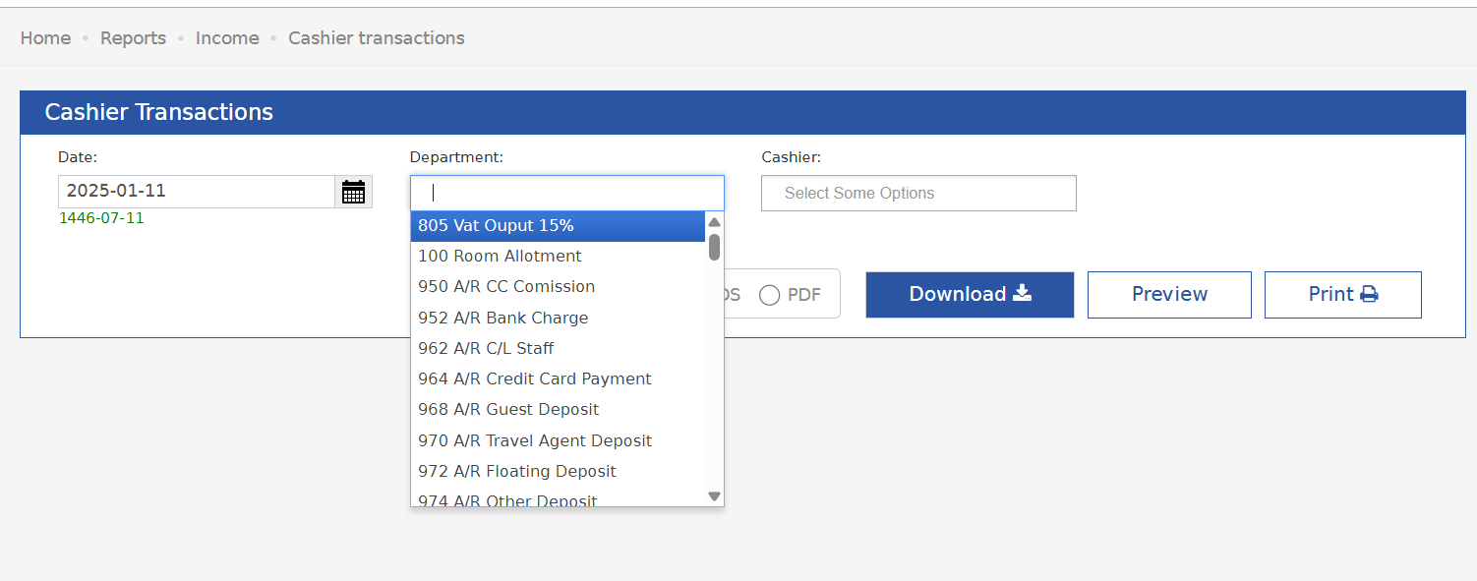Click the Download button

[970, 294]
